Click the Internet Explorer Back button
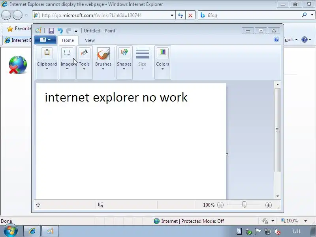Viewport: 316px width, 237px height. coord(6,15)
